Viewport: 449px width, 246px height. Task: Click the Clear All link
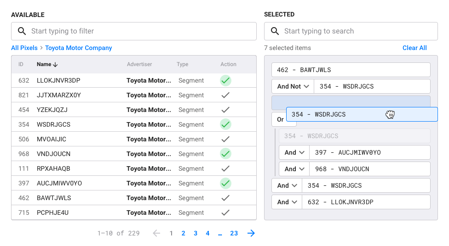tap(414, 48)
